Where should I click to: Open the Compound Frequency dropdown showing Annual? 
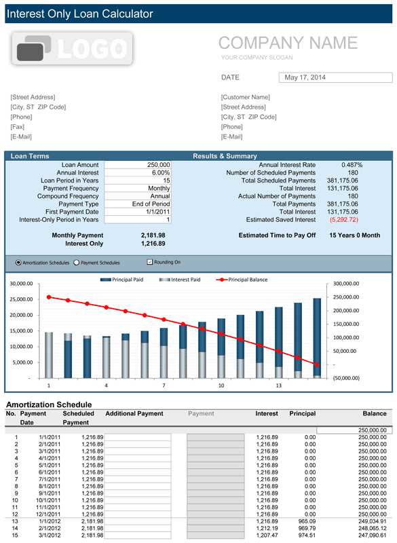137,196
